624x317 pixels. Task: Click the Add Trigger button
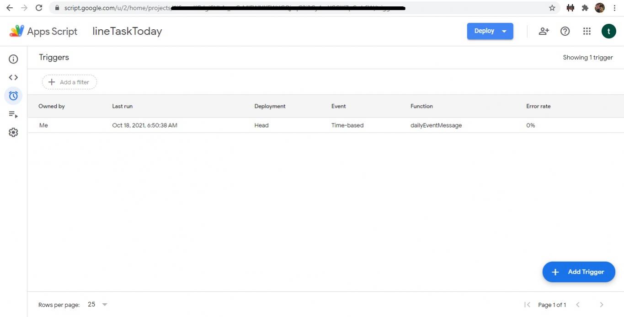[x=579, y=272]
